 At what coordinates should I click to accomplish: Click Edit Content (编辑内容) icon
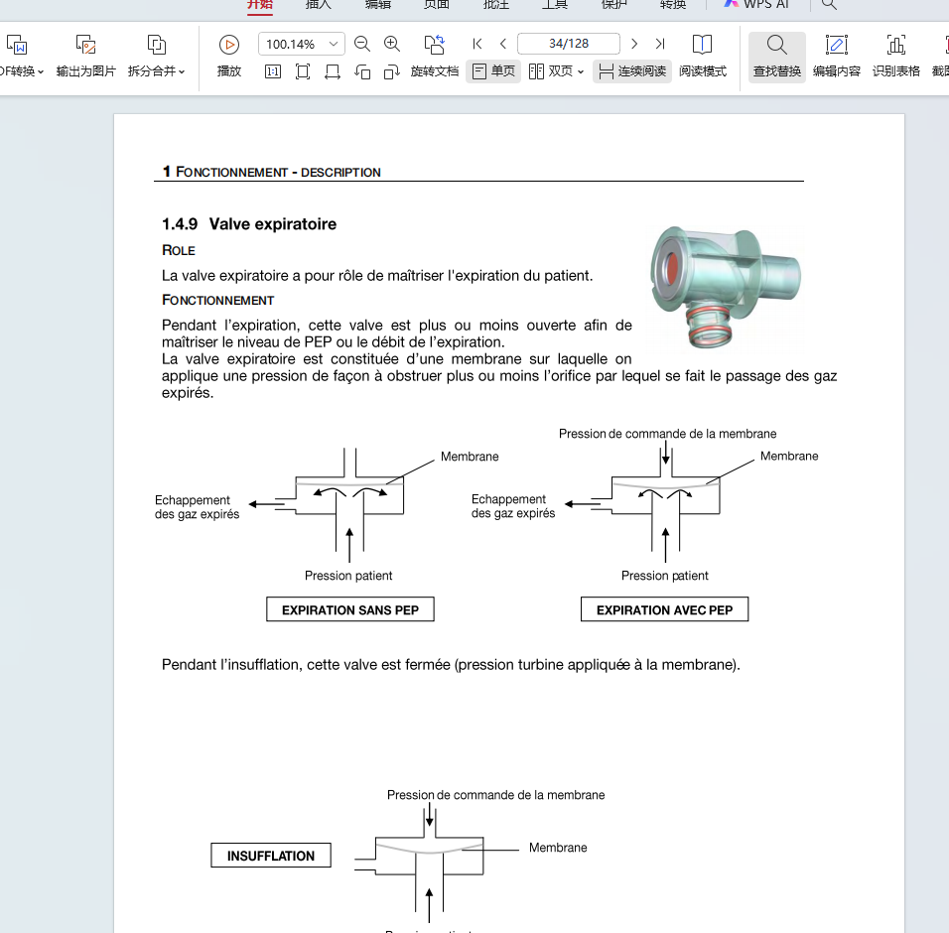pos(836,45)
